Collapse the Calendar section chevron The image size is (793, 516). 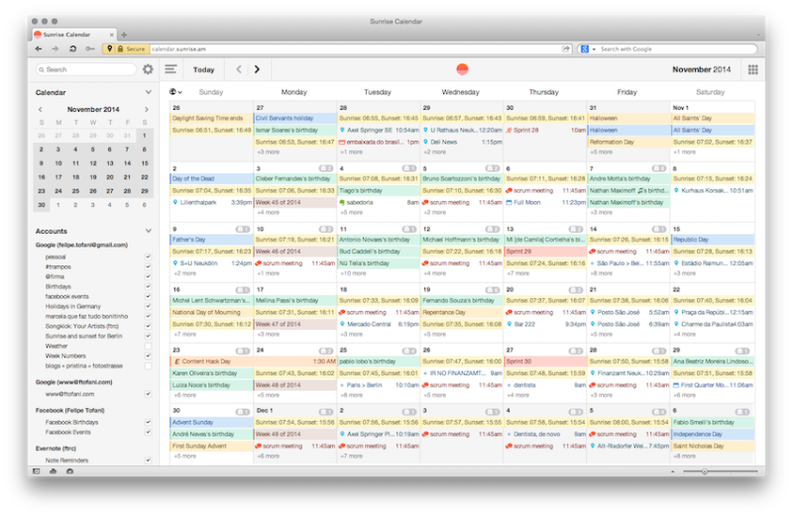pyautogui.click(x=148, y=92)
